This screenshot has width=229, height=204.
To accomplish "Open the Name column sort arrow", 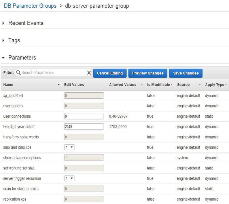I will coord(59,85).
